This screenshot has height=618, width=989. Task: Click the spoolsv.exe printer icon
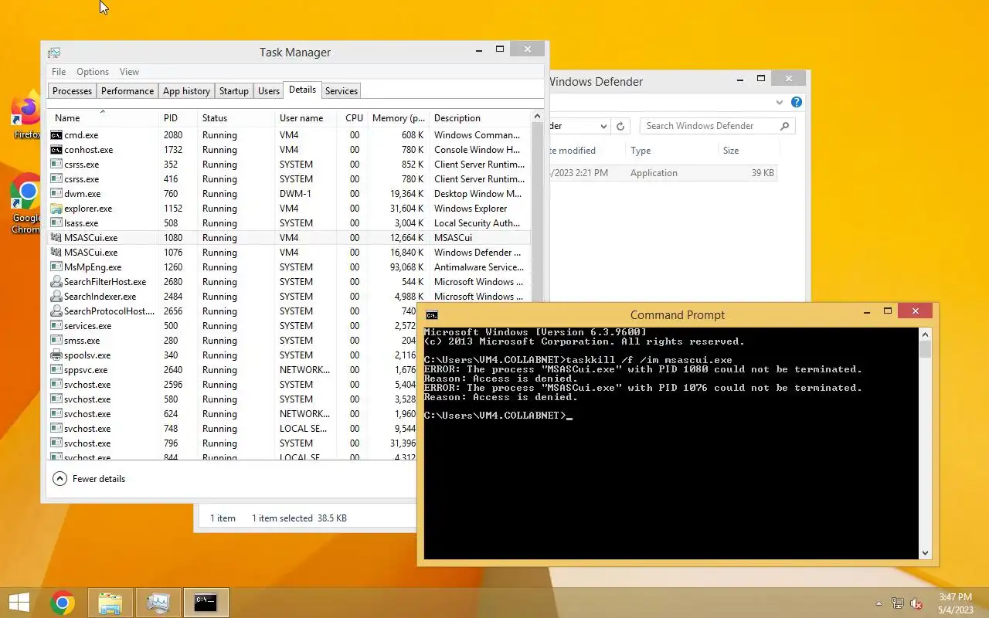(56, 355)
